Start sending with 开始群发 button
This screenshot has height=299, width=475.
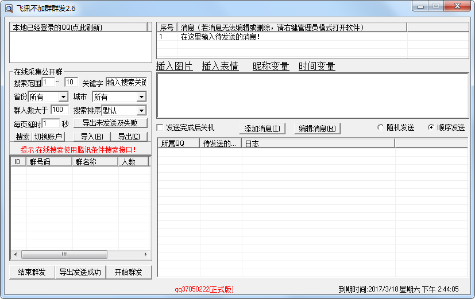129,272
